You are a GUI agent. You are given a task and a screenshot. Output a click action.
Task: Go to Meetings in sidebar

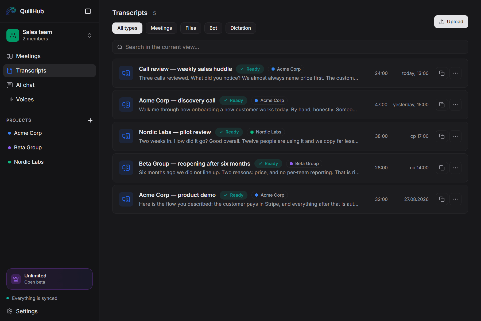(50, 56)
